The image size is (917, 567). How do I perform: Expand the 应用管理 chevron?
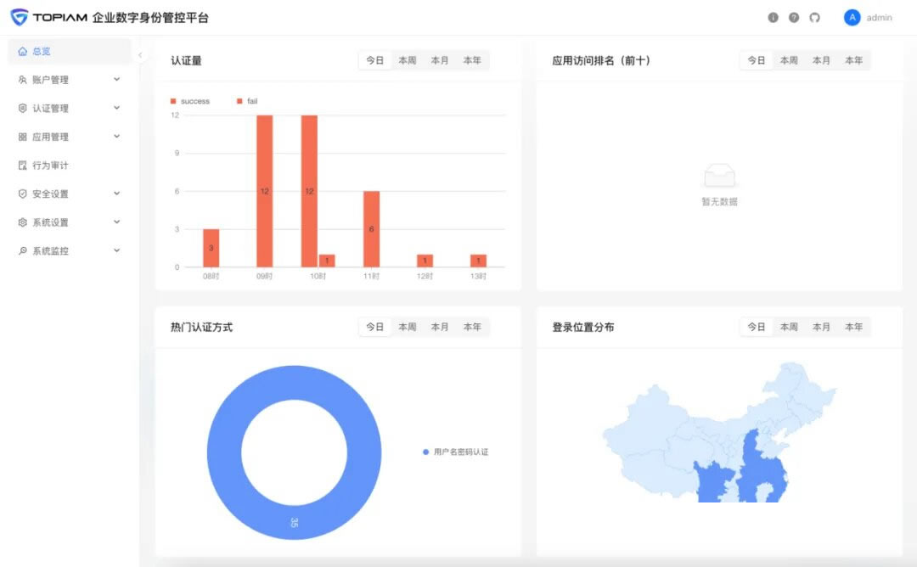[x=117, y=136]
